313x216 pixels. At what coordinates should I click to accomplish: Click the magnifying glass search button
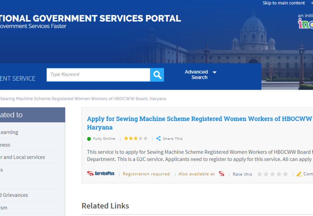(x=157, y=75)
